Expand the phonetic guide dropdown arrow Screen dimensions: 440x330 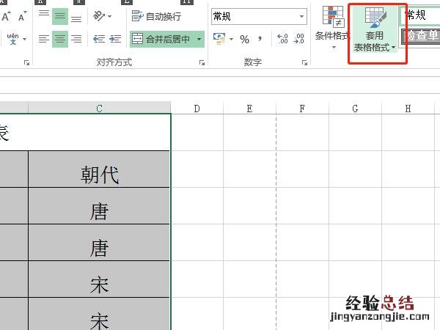tap(25, 39)
